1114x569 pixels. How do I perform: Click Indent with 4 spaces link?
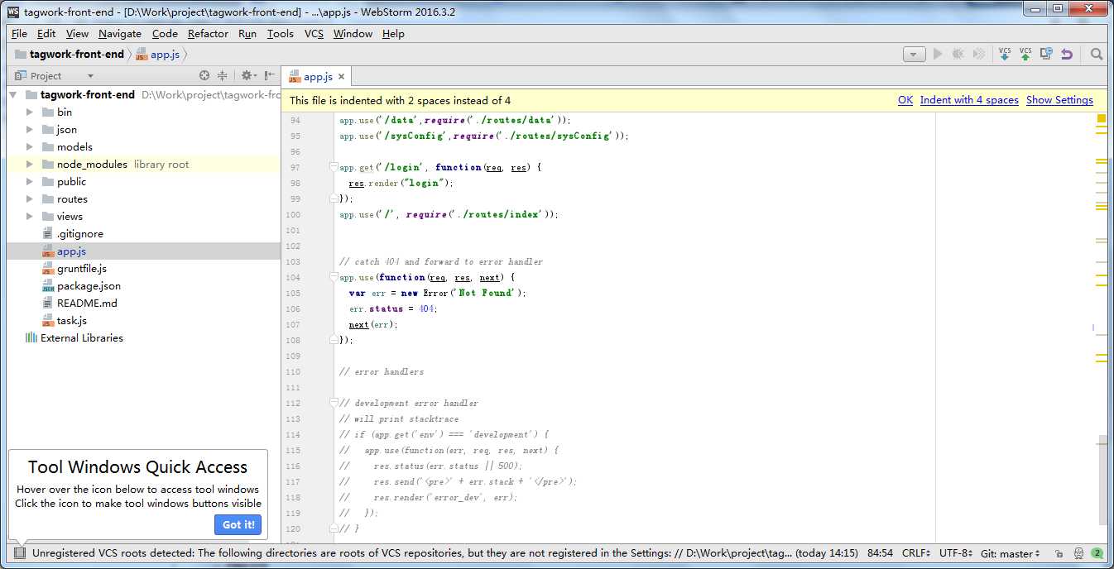pyautogui.click(x=969, y=99)
